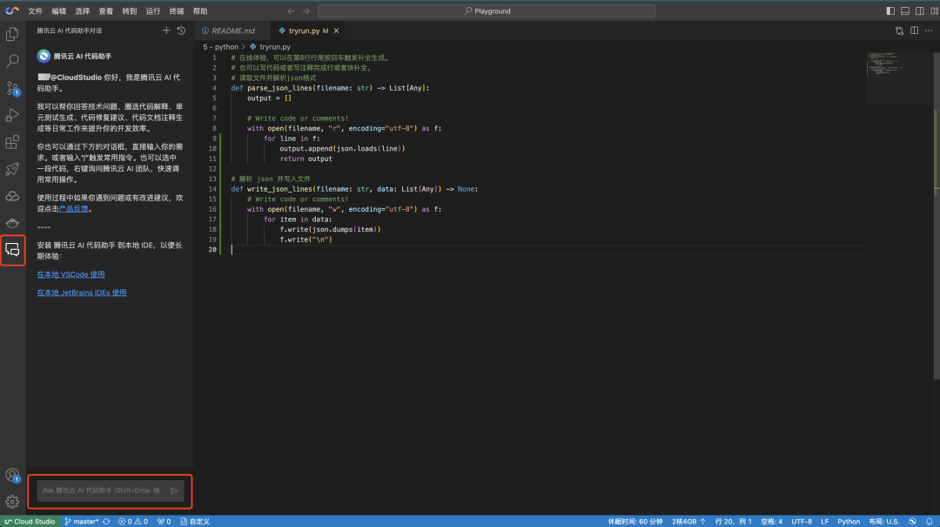Toggle the bottom panel visibility
The image size is (940, 527).
click(x=905, y=11)
